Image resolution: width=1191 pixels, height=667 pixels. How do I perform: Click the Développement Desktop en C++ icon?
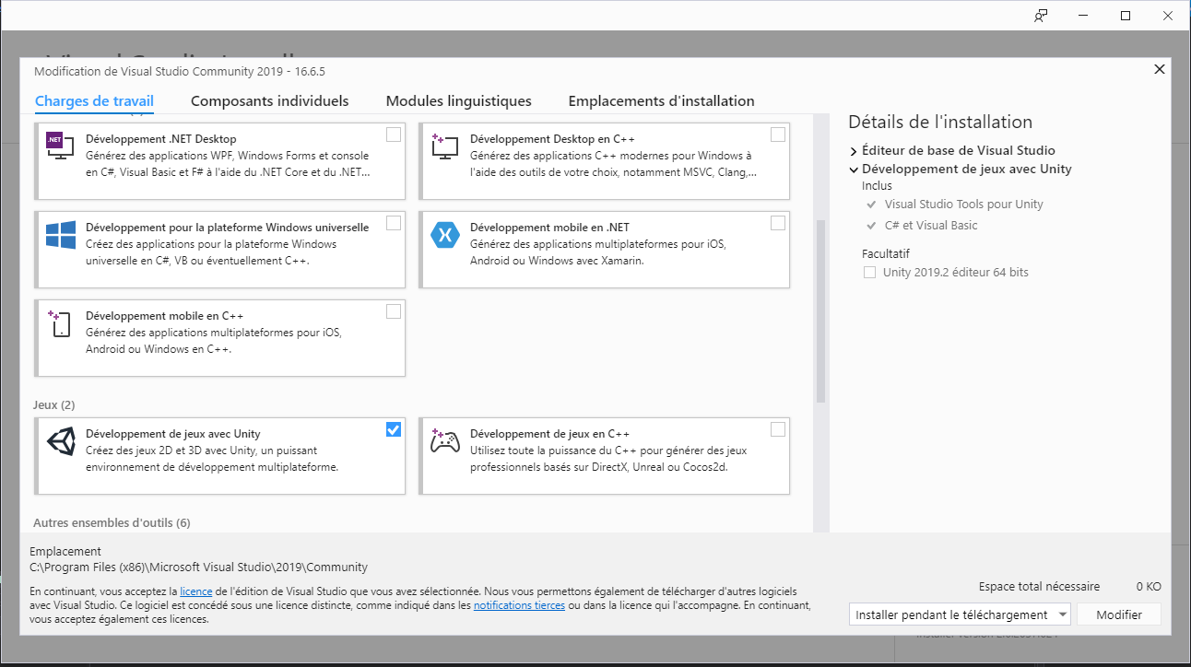tap(445, 146)
